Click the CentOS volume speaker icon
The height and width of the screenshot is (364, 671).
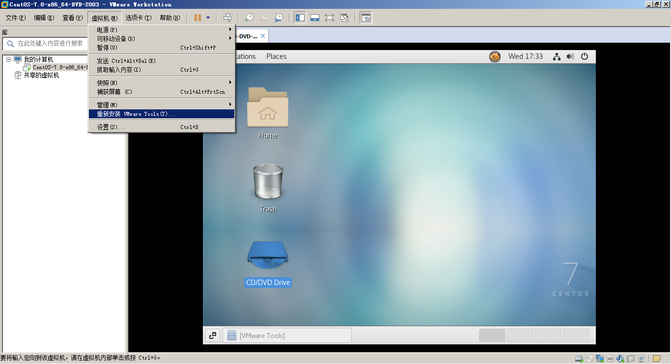[570, 56]
